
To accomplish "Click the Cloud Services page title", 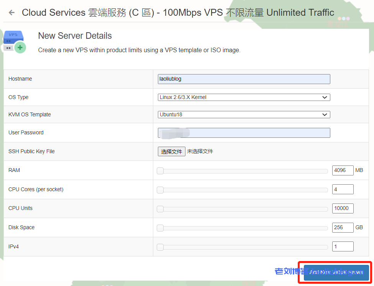I will click(x=178, y=13).
